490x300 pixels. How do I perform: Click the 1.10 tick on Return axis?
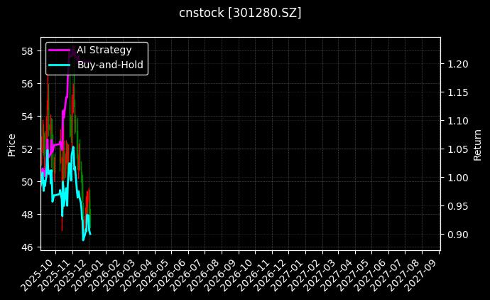click(x=457, y=121)
